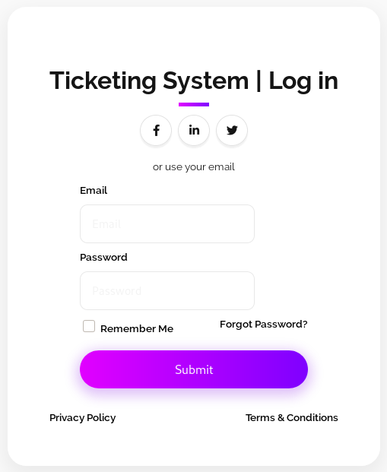Sign in via the round 'f' button
The width and height of the screenshot is (387, 472).
pos(156,130)
